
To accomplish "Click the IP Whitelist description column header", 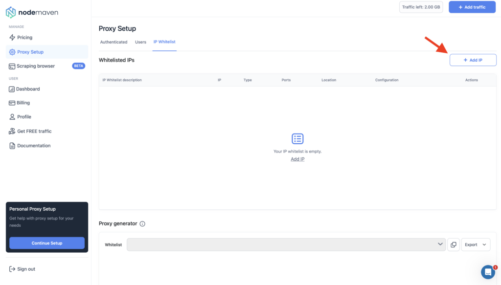I will pyautogui.click(x=122, y=80).
